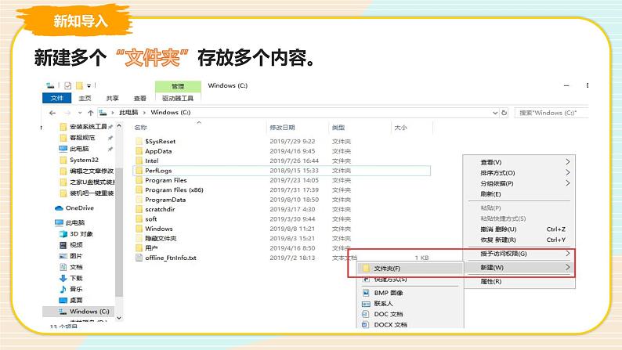Viewport: 622px width, 350px height.
Task: Open 3D 对象 in navigation pane
Action: coord(81,233)
